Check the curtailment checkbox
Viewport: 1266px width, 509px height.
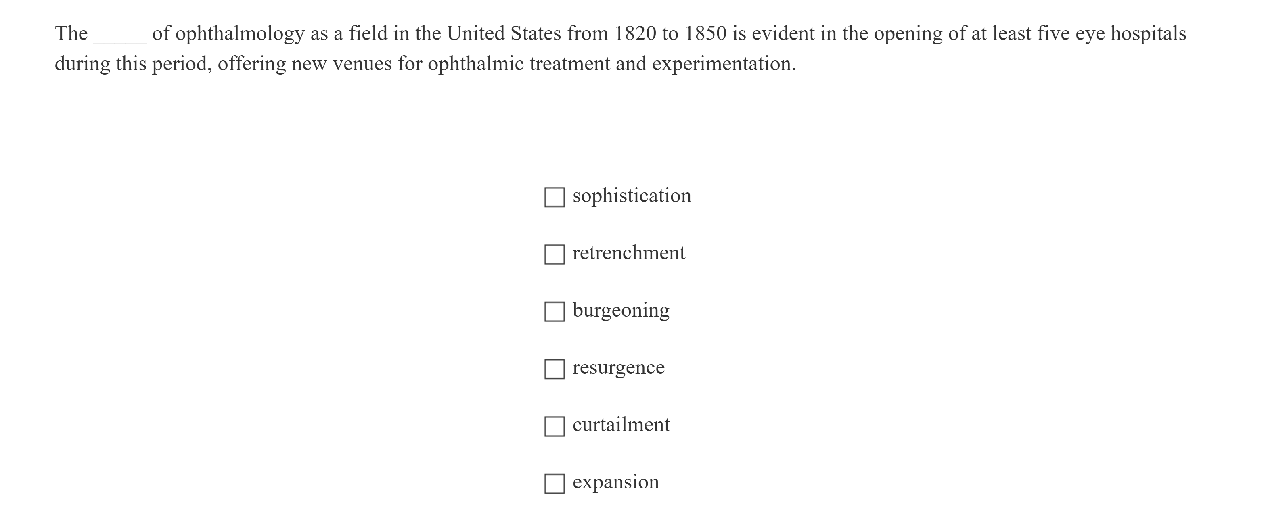pyautogui.click(x=555, y=426)
